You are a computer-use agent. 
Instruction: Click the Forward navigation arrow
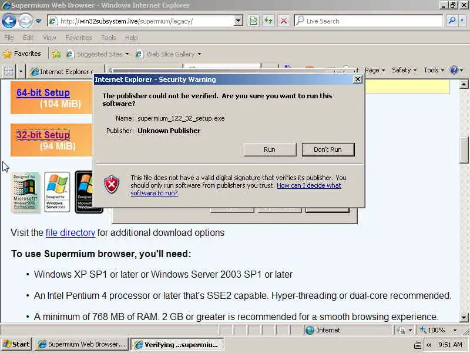26,21
